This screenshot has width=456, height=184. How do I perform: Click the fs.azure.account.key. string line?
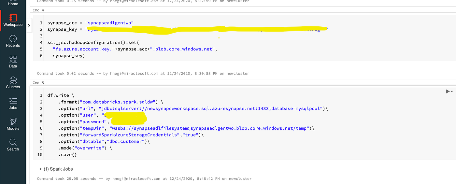tap(135, 49)
